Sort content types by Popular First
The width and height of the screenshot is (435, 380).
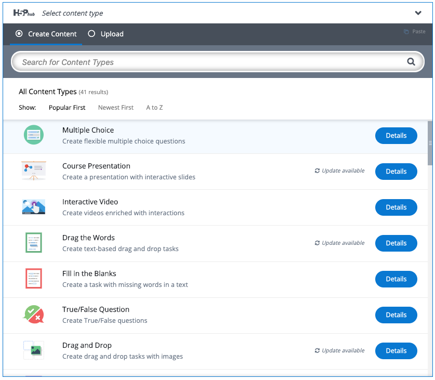[67, 108]
